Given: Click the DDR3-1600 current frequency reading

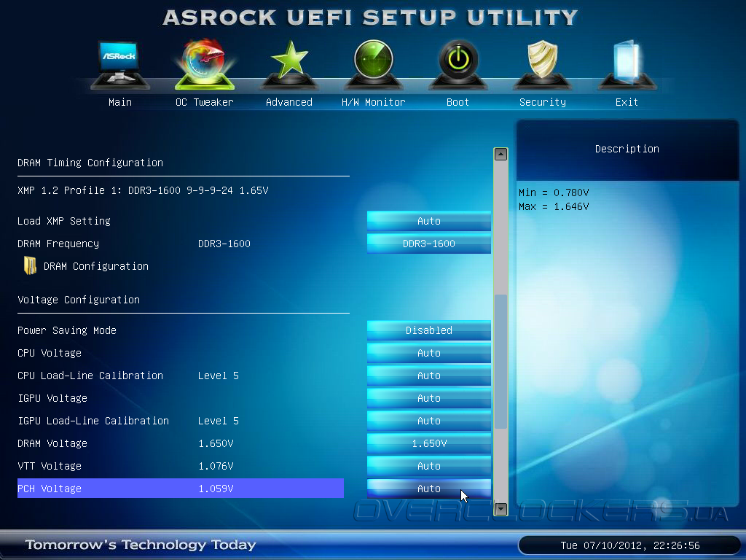Looking at the screenshot, I should point(224,244).
